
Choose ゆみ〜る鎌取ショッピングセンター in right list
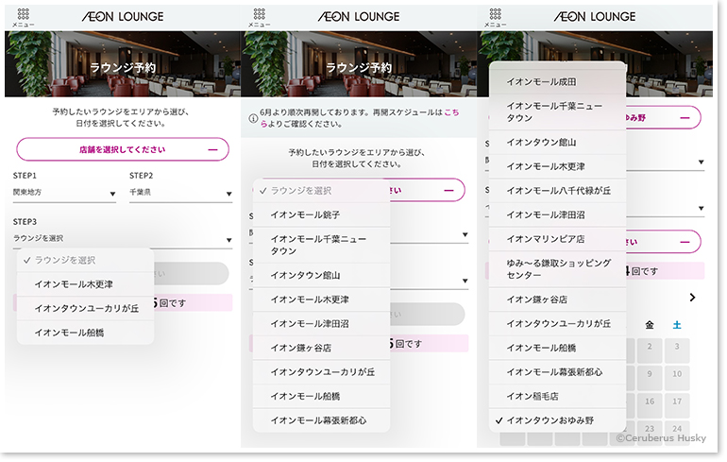pos(557,269)
